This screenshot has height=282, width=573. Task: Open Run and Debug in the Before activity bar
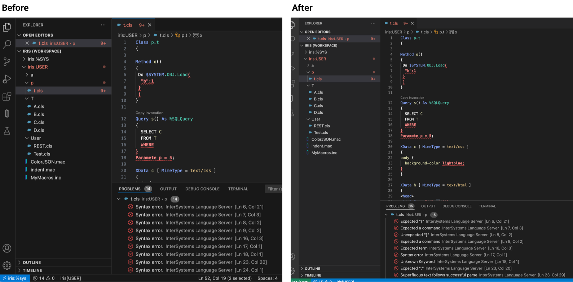pos(7,79)
